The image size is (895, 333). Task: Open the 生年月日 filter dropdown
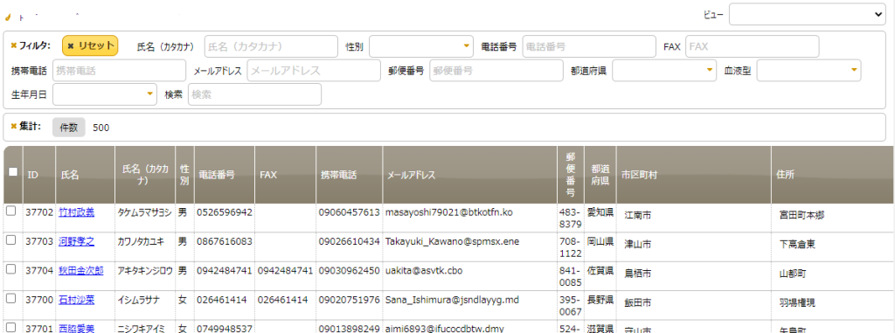tap(105, 94)
